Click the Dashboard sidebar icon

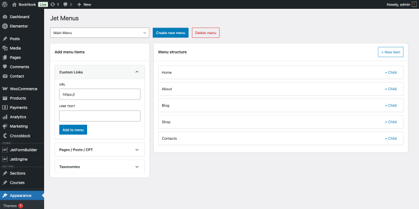click(5, 17)
